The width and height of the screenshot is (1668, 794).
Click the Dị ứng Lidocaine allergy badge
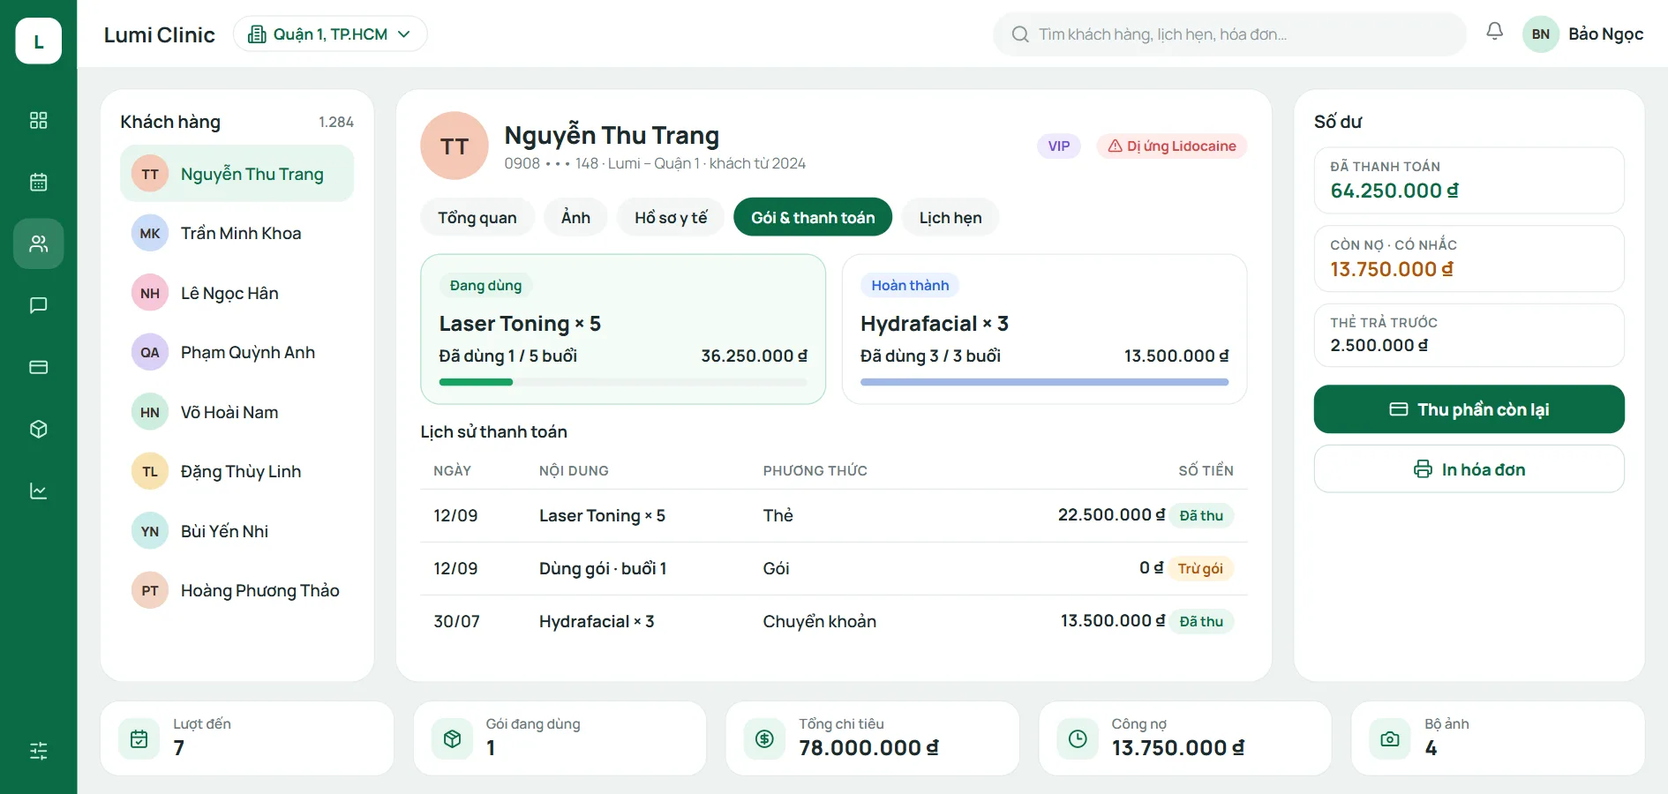coord(1171,146)
